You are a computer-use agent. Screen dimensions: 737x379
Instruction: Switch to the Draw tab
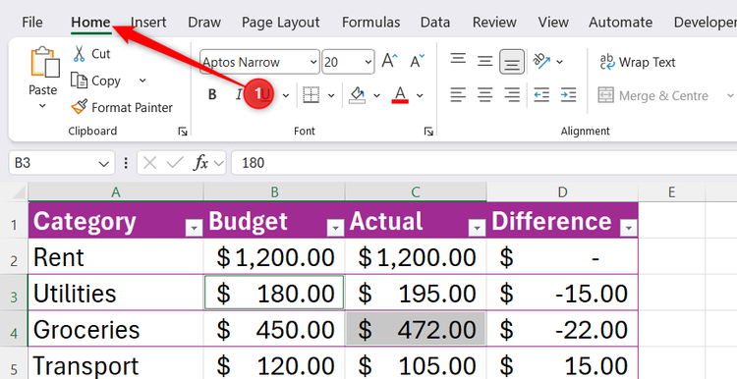tap(204, 22)
